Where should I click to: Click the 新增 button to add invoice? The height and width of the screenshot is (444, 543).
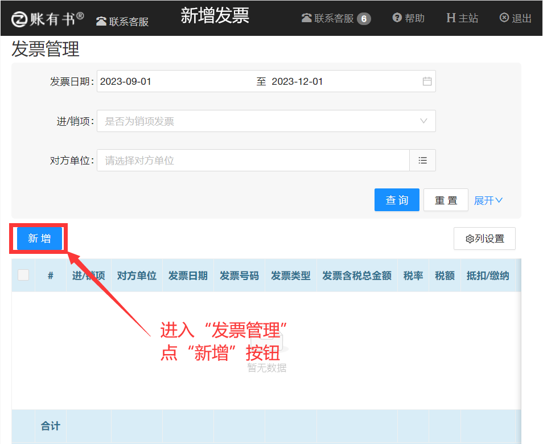[x=39, y=239]
